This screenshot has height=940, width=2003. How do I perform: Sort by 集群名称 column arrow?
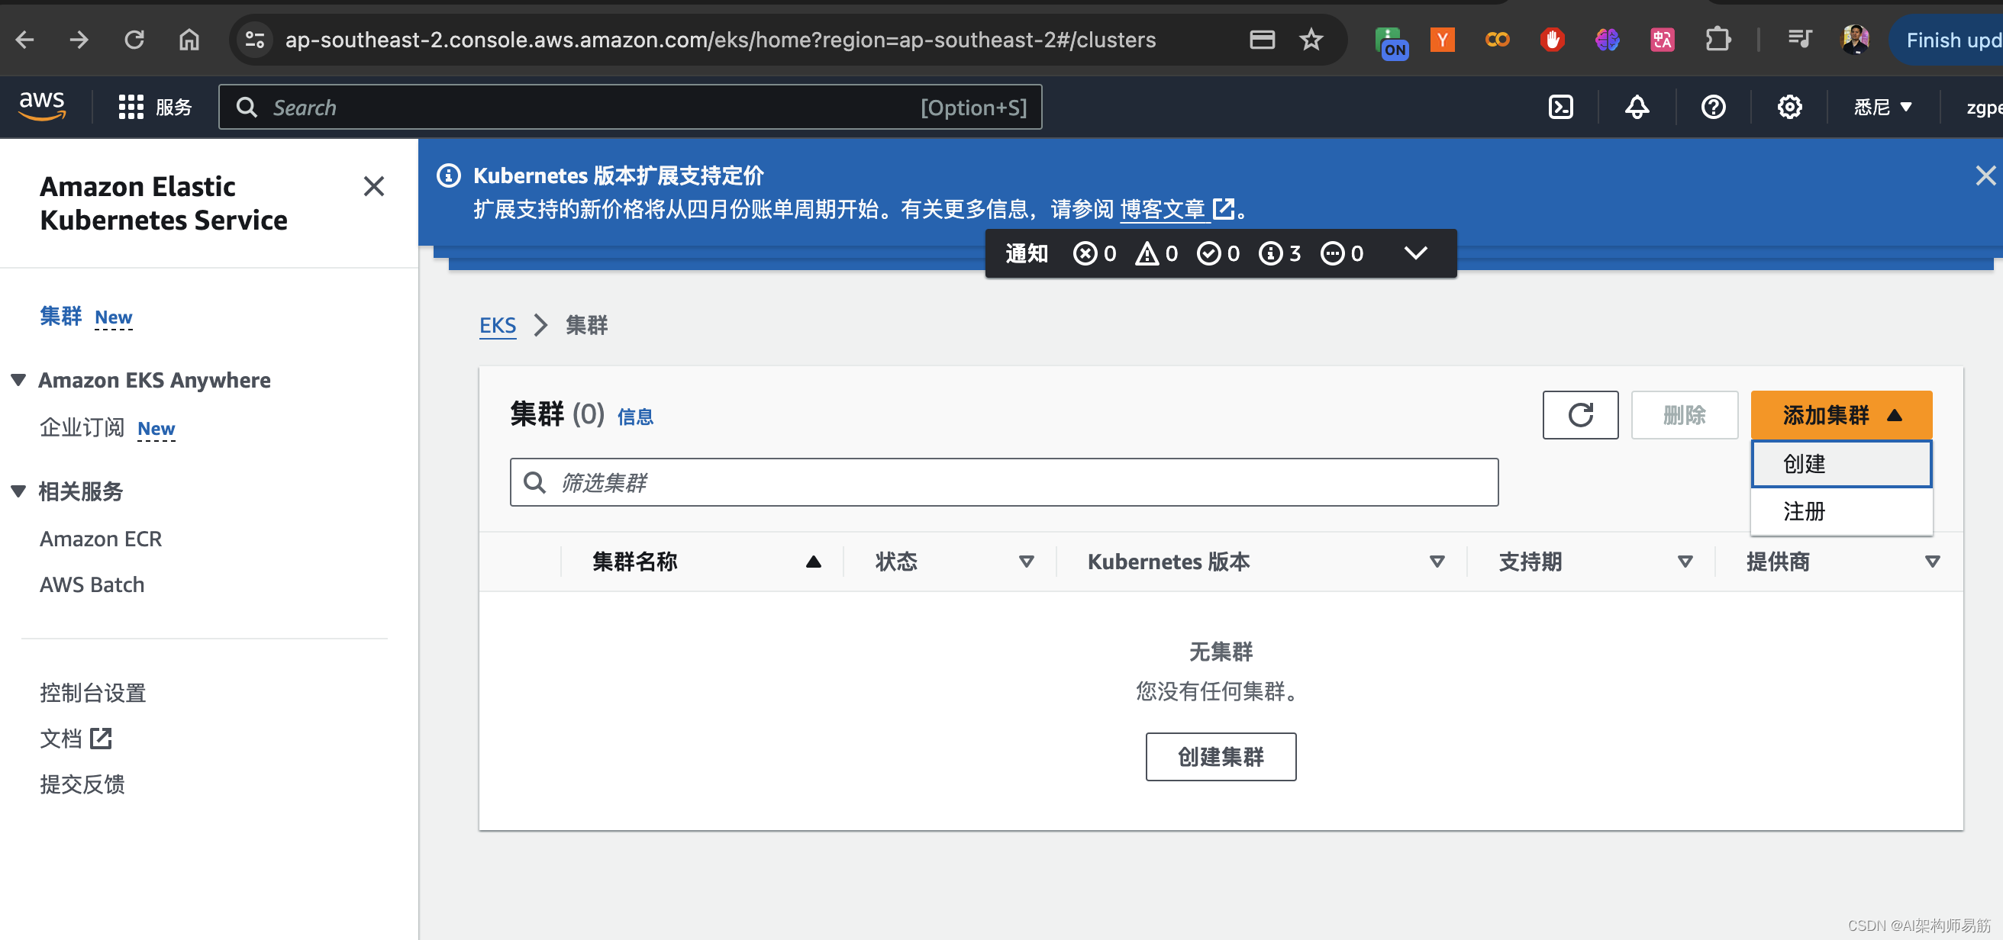pyautogui.click(x=813, y=562)
